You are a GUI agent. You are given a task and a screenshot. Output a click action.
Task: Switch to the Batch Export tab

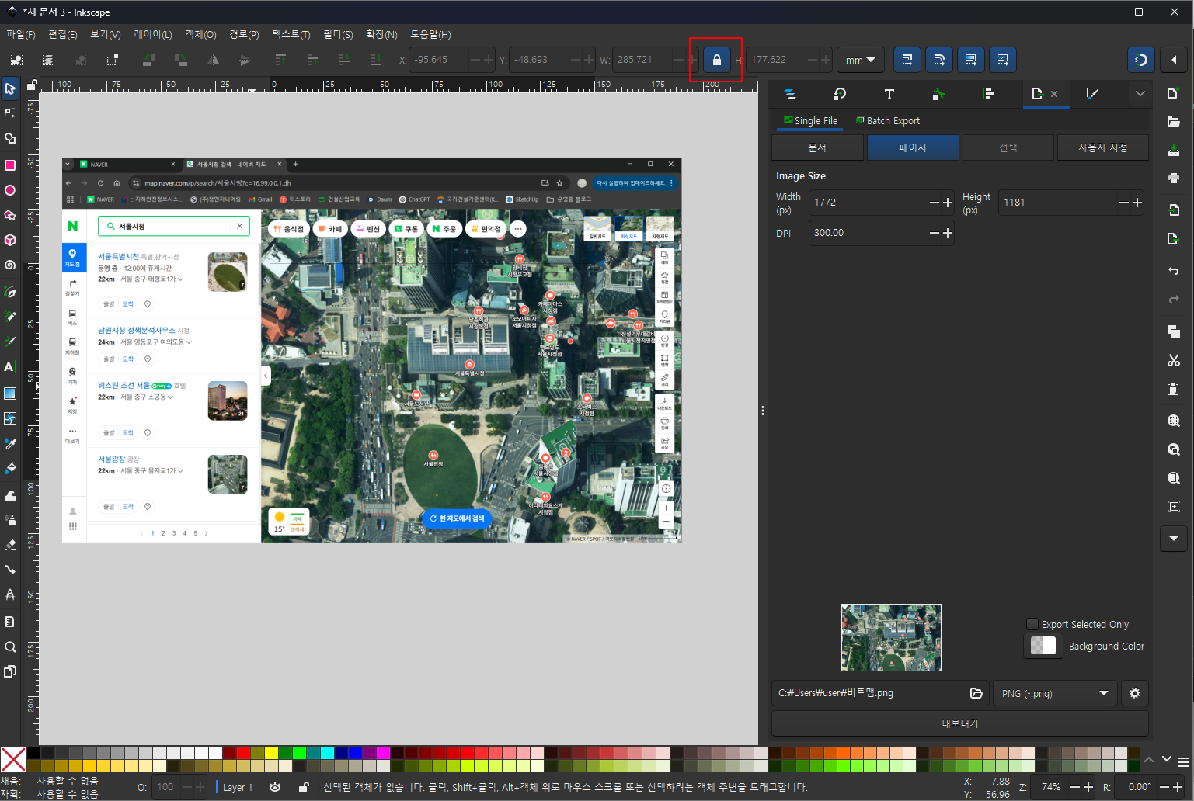tap(888, 120)
